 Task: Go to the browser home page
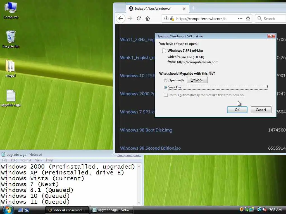click(x=148, y=18)
